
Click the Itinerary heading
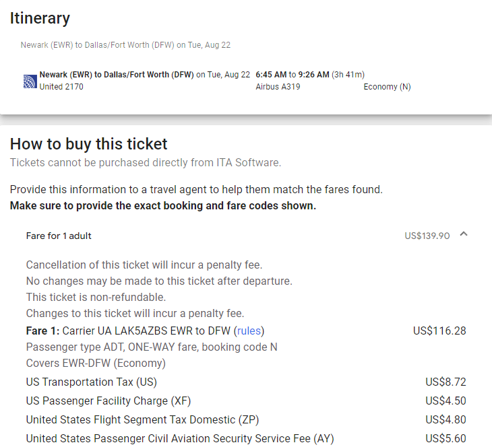40,18
